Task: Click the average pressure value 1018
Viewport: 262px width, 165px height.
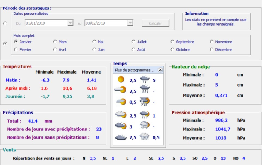Action: [221, 138]
